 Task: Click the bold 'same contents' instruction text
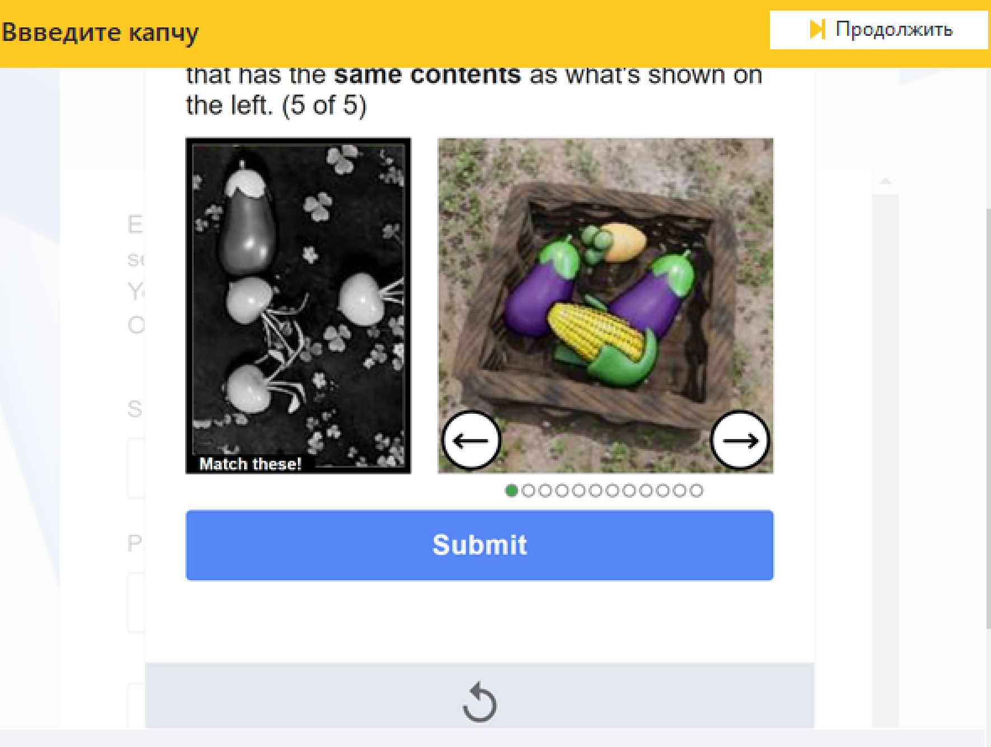click(x=427, y=76)
